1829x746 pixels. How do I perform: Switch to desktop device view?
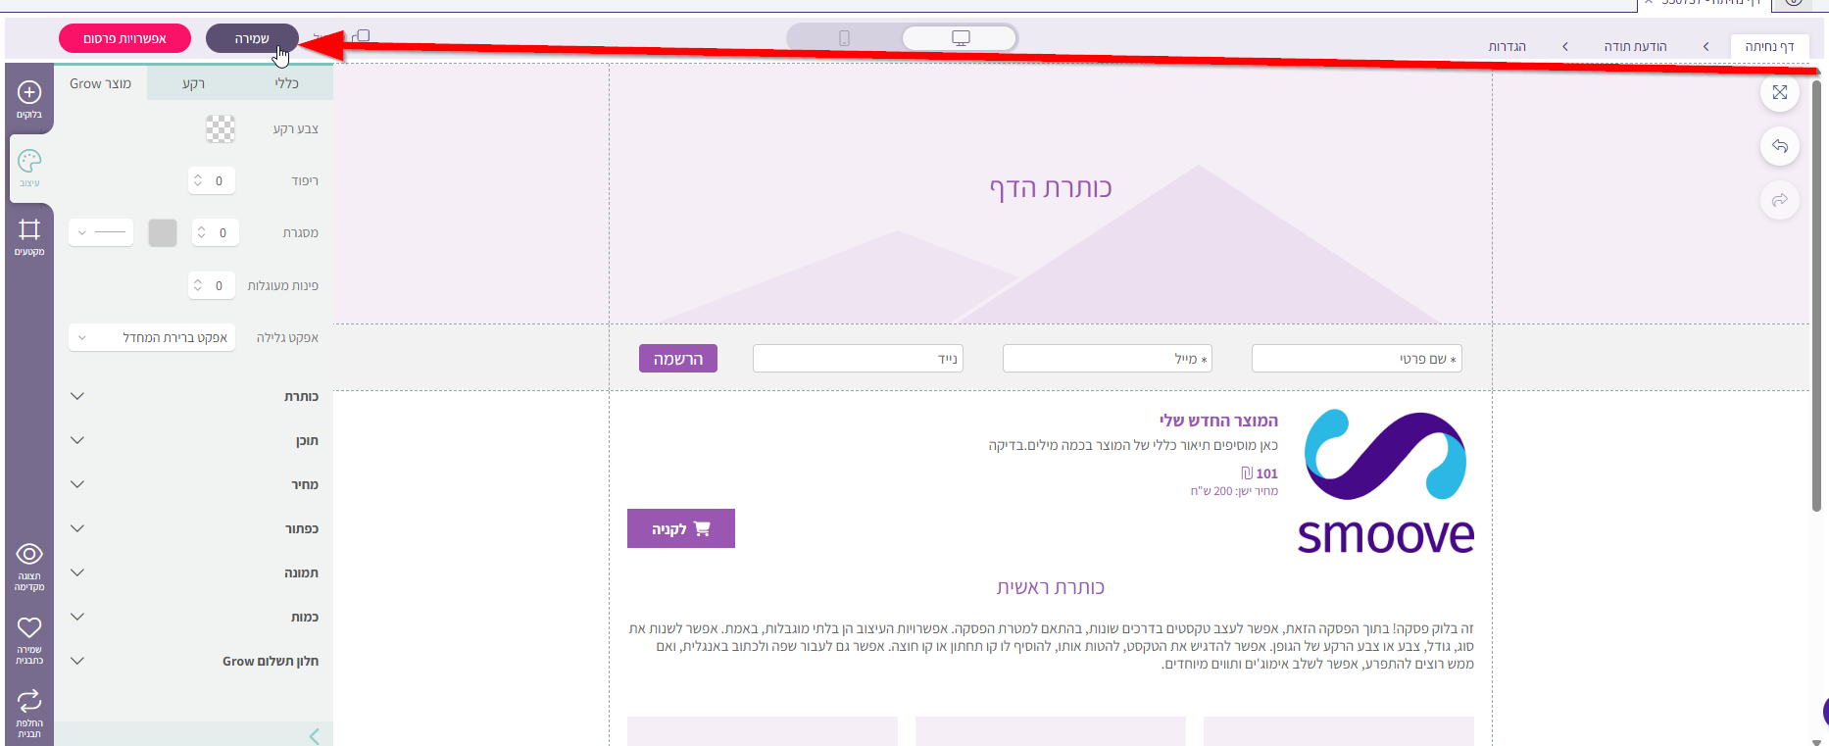click(961, 38)
